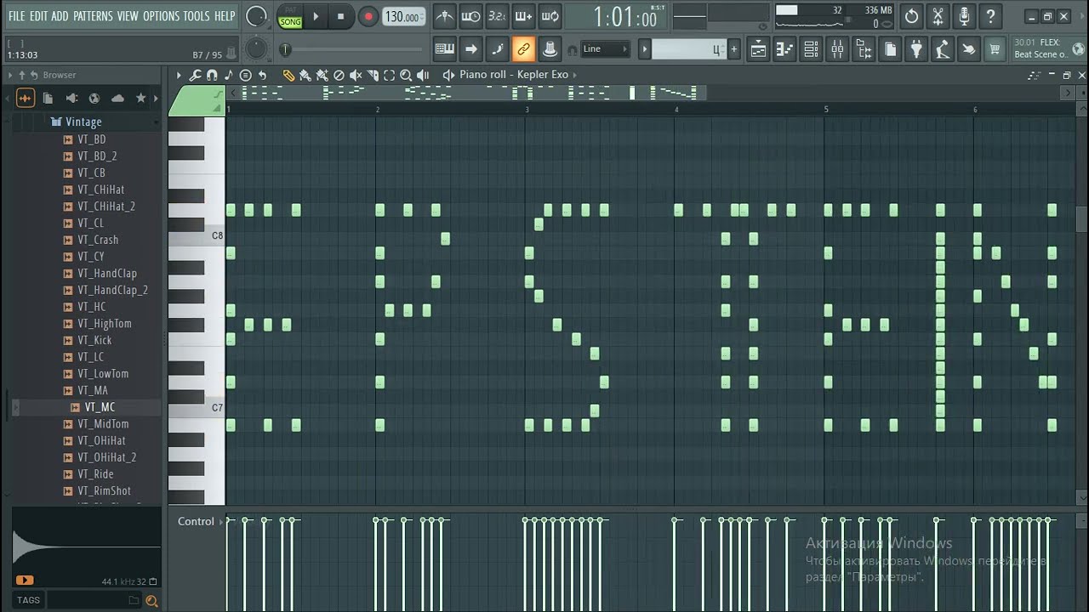Open the Plugin picker plug icon

point(916,49)
